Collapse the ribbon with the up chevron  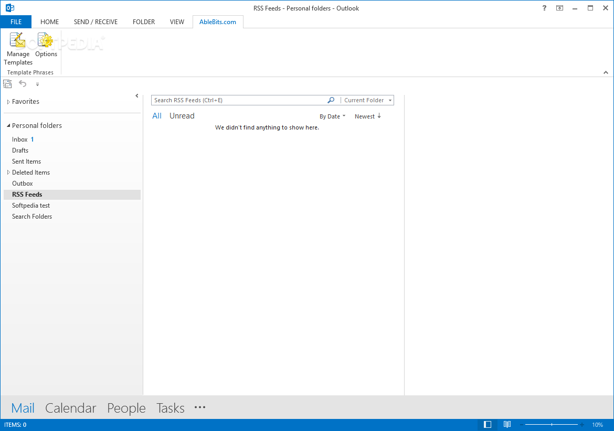(x=606, y=72)
